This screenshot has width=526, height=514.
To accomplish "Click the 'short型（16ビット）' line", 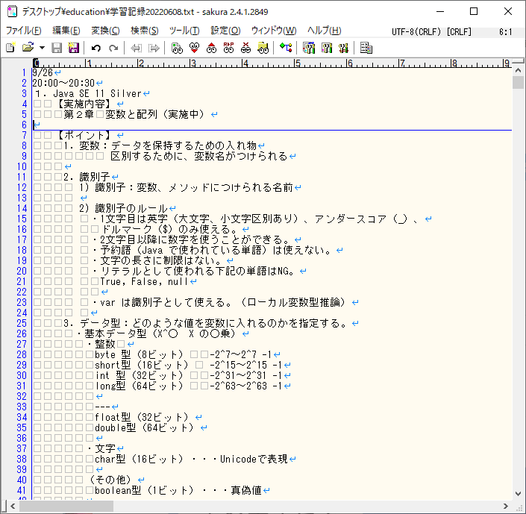I will (142, 365).
